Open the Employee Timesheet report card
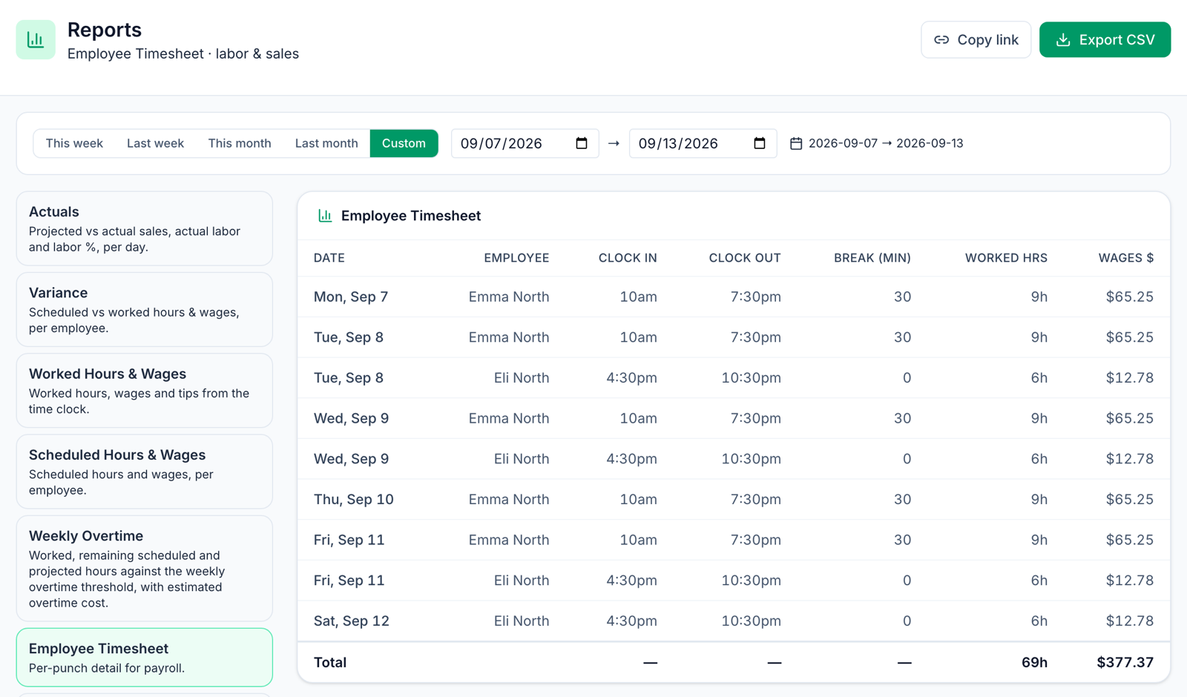This screenshot has width=1187, height=697. click(x=145, y=657)
